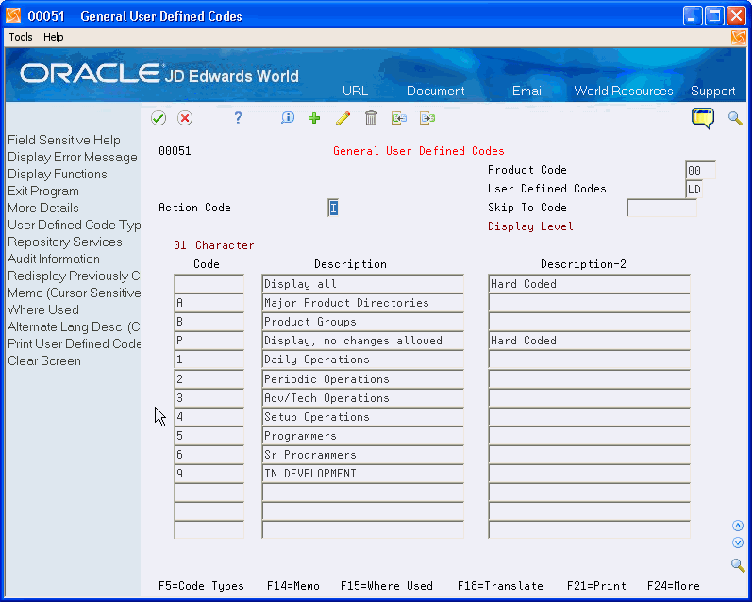Select Where Used in sidebar
This screenshot has width=752, height=602.
43,309
